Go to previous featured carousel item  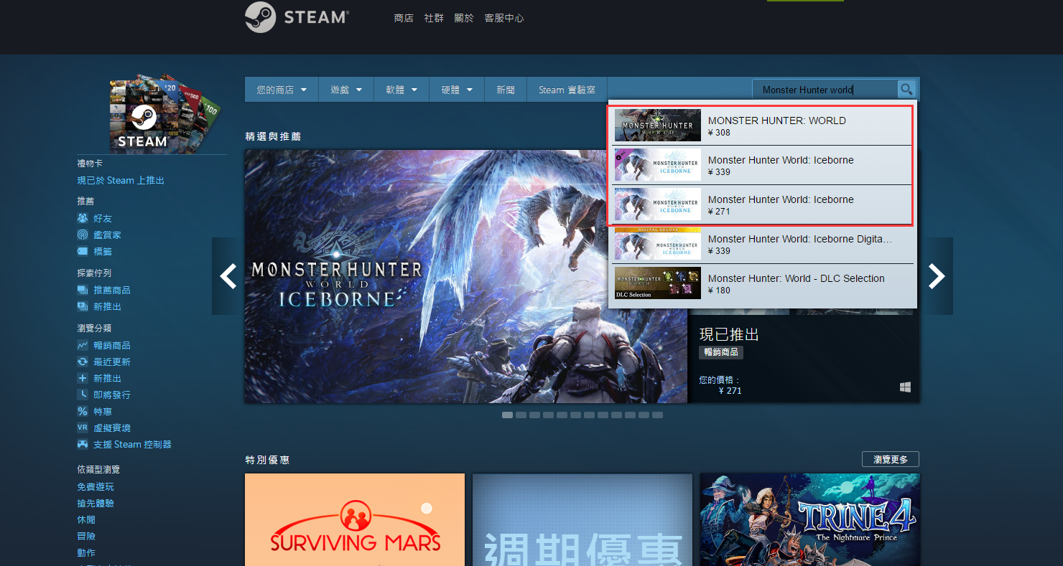[x=228, y=276]
